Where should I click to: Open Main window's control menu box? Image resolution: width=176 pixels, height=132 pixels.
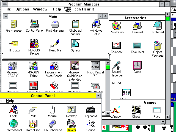(5, 16)
